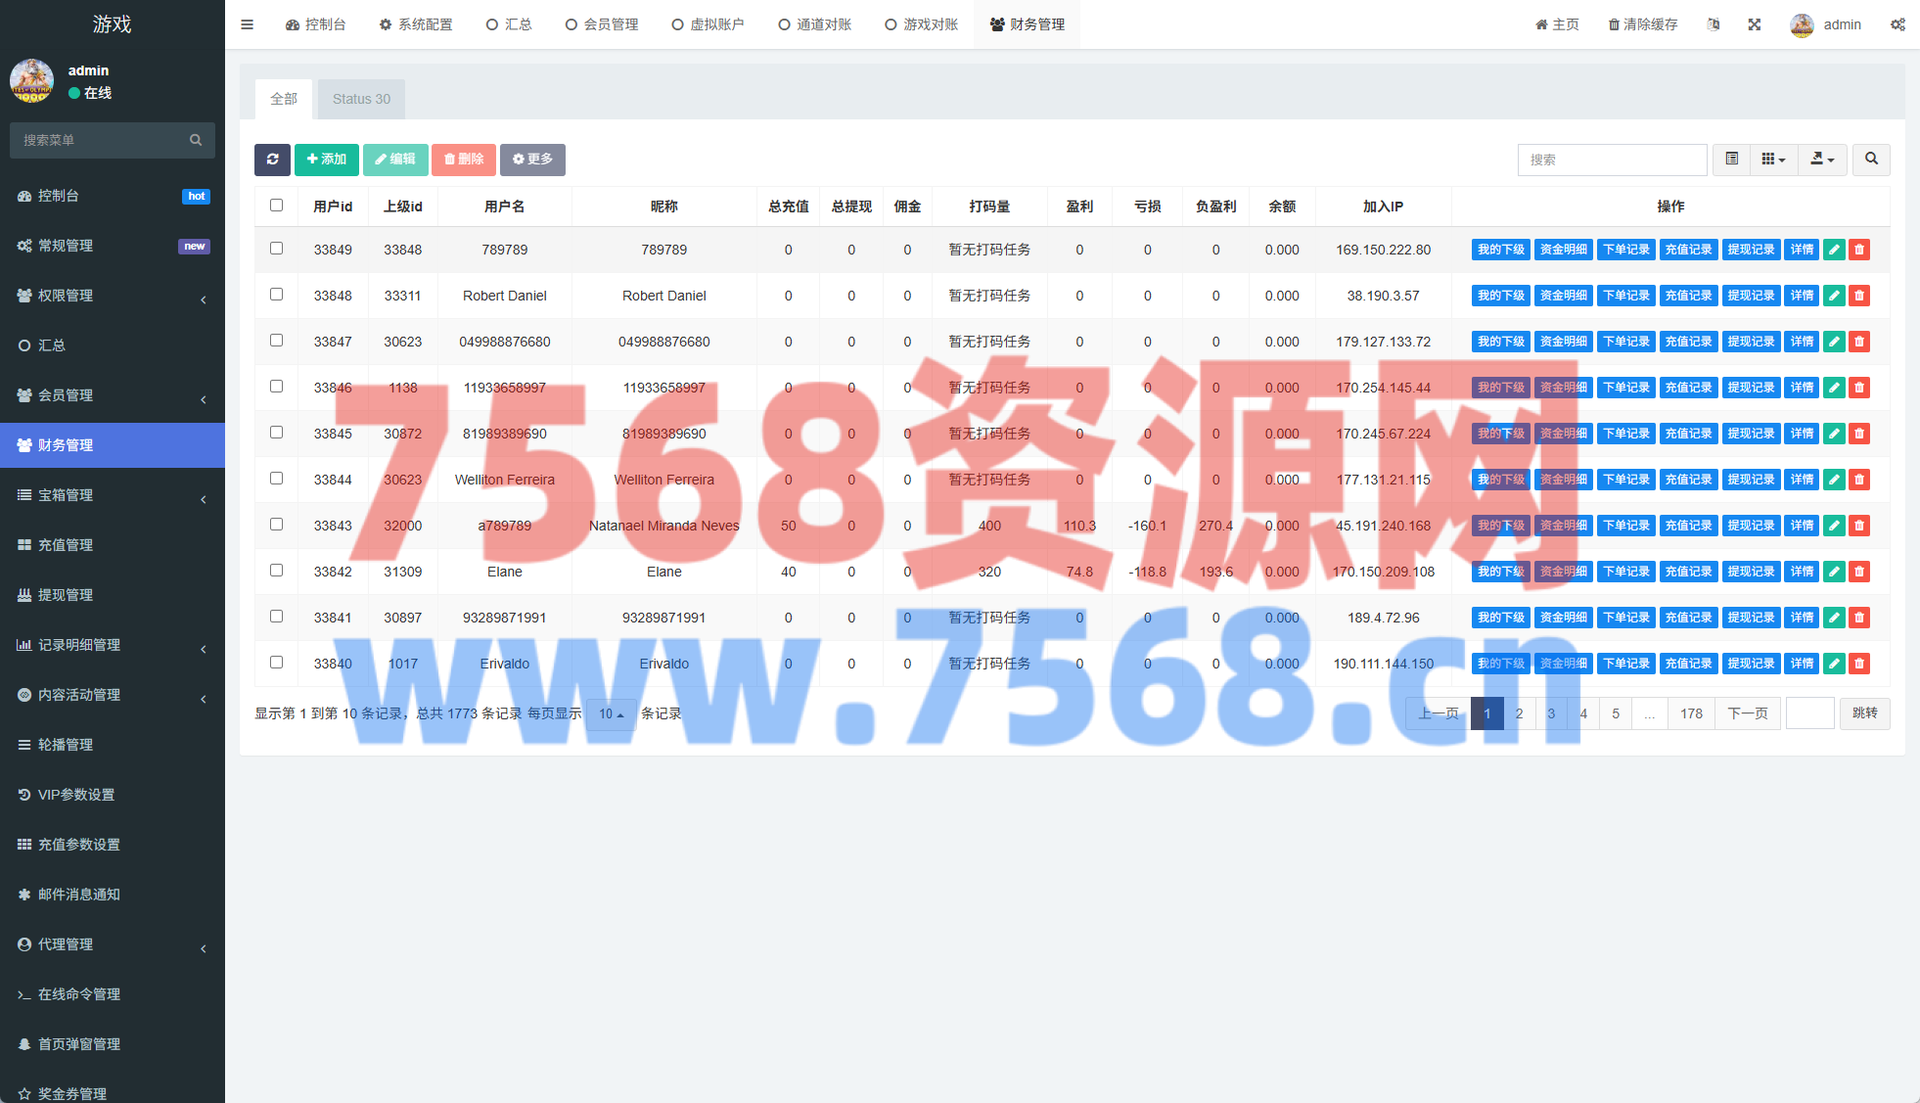Screen dimensions: 1920x1103
Task: Click the settings gears icon top right
Action: 1897,24
